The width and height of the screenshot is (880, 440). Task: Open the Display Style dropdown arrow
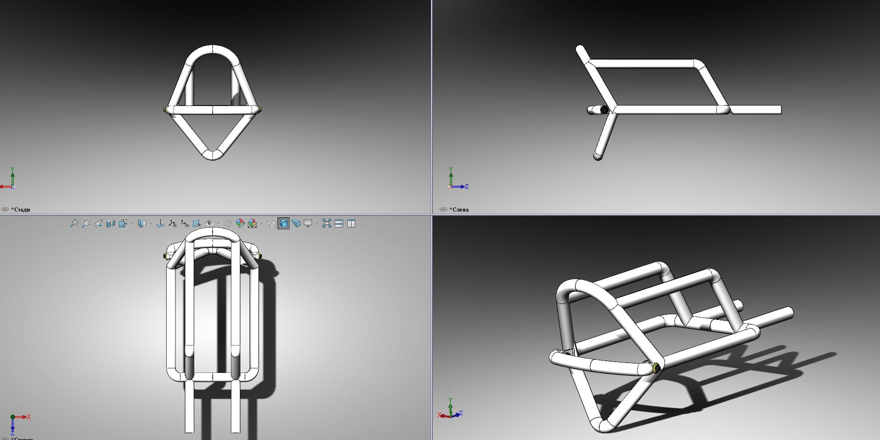151,223
